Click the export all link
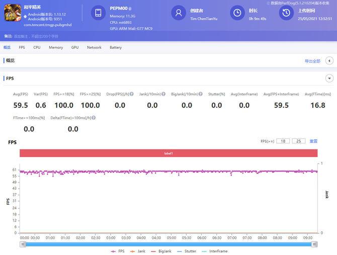This screenshot has height=255, width=337. point(312,61)
